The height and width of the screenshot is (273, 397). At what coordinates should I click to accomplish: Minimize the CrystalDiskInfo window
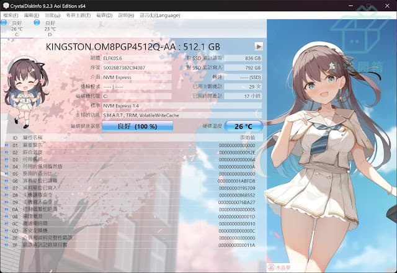350,6
